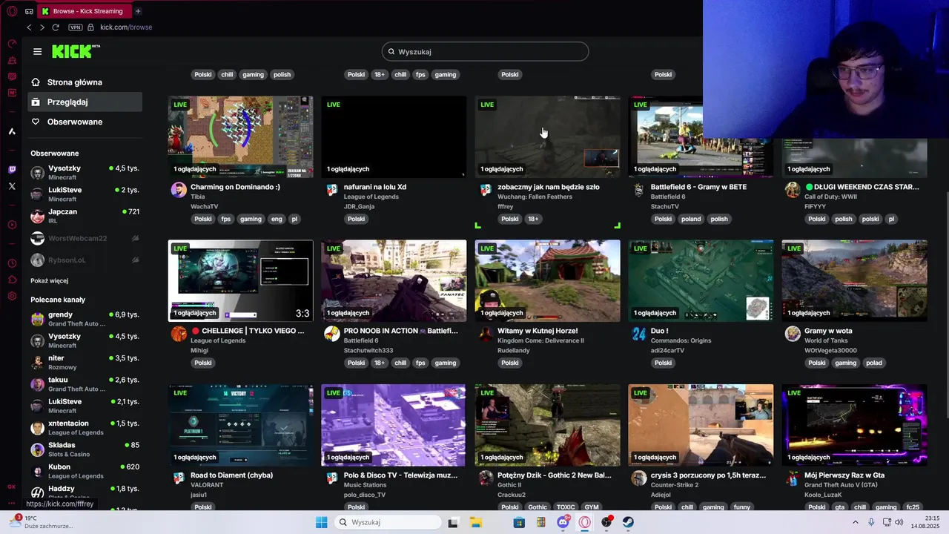Viewport: 949px width, 534px height.
Task: Click the fc25 tag under GTA stream
Action: [x=913, y=507]
